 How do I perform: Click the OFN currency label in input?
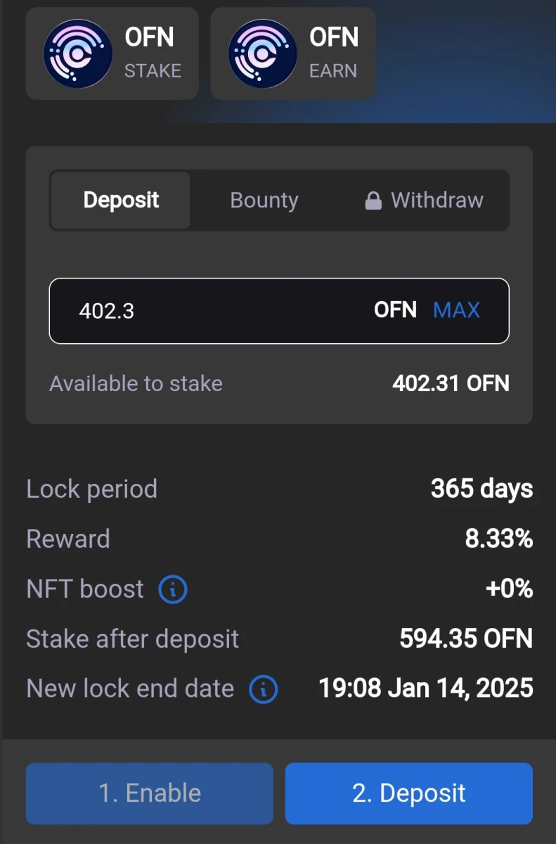click(x=395, y=310)
